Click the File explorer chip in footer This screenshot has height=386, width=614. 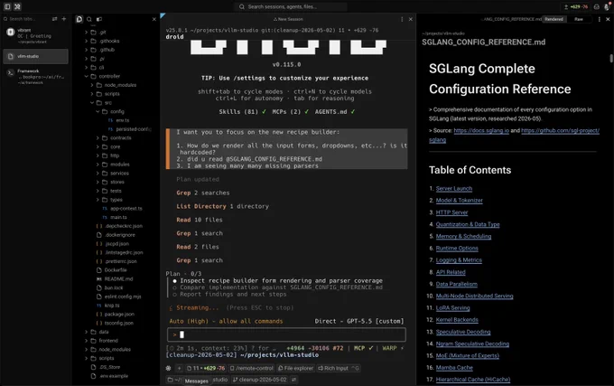(295, 368)
